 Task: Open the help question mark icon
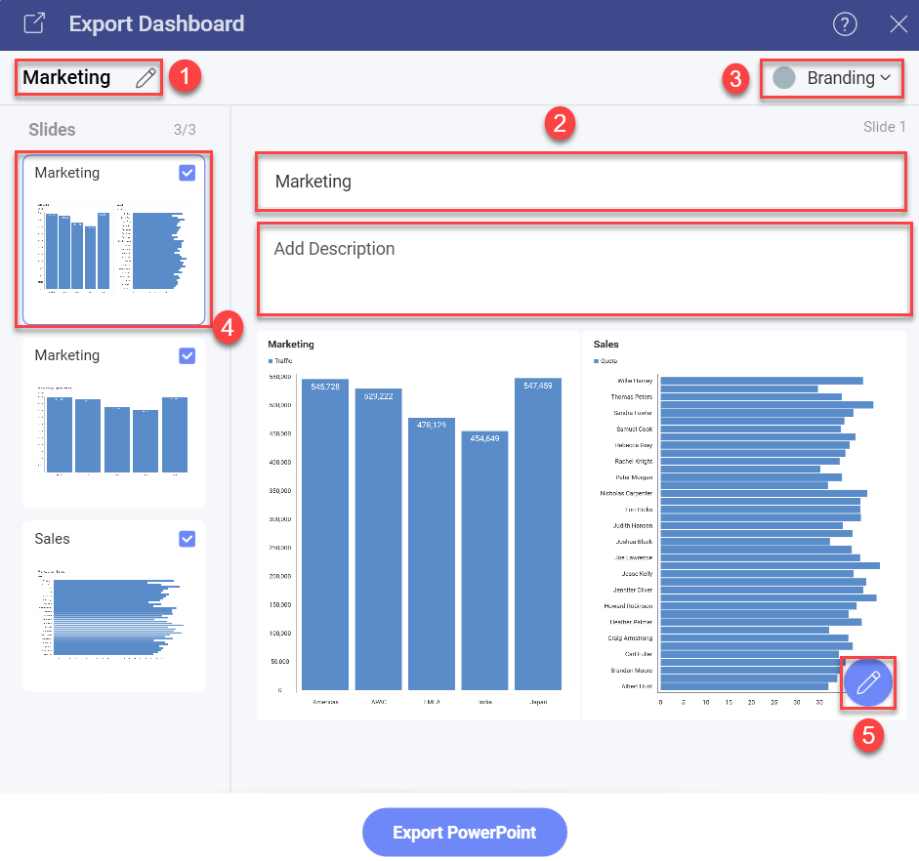click(845, 24)
